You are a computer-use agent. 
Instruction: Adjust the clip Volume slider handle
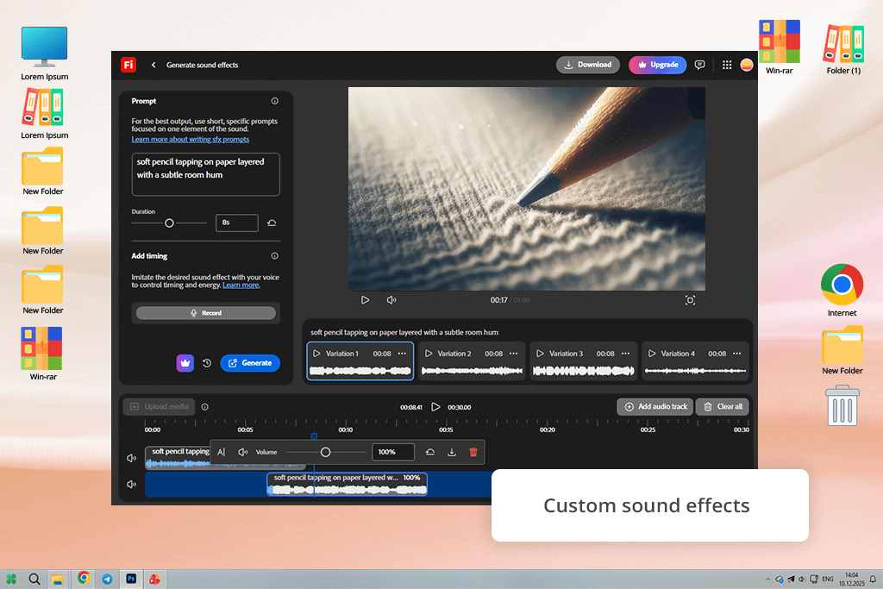325,452
